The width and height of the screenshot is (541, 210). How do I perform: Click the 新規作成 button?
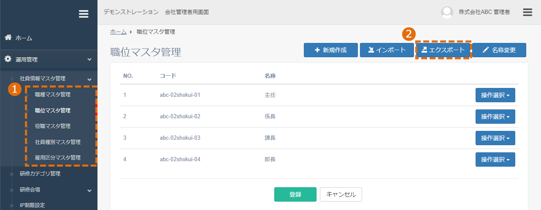point(331,50)
